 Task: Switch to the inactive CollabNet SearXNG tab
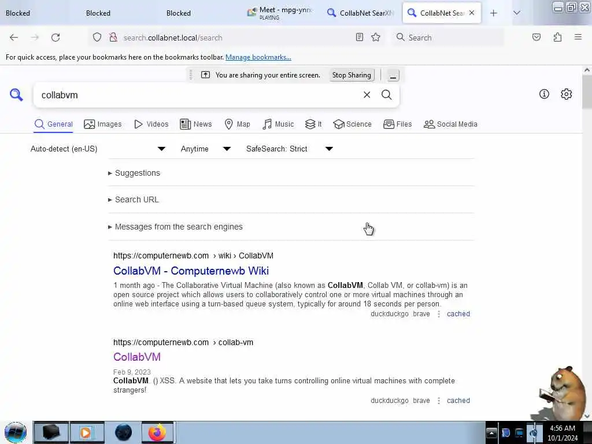click(x=362, y=13)
